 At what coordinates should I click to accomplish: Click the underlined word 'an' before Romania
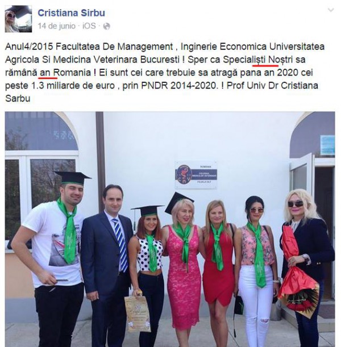tap(45, 73)
